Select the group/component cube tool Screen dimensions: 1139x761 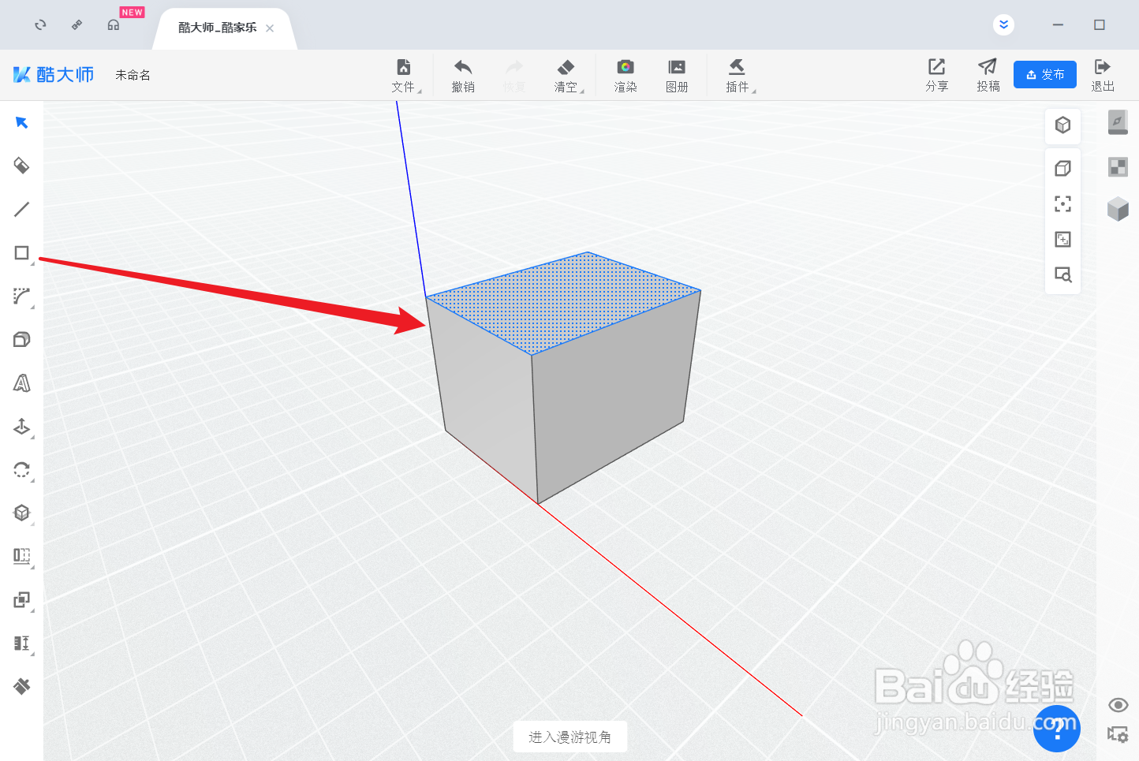21,513
